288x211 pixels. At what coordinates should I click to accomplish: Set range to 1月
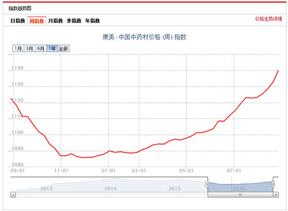[x=18, y=49]
